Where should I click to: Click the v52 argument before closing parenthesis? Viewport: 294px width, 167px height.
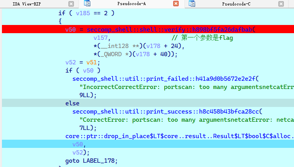tap(78, 153)
